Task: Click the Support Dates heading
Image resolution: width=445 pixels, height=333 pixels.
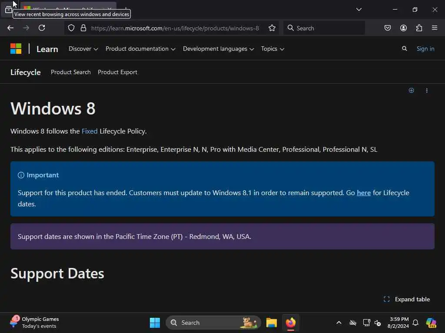Action: tap(57, 274)
